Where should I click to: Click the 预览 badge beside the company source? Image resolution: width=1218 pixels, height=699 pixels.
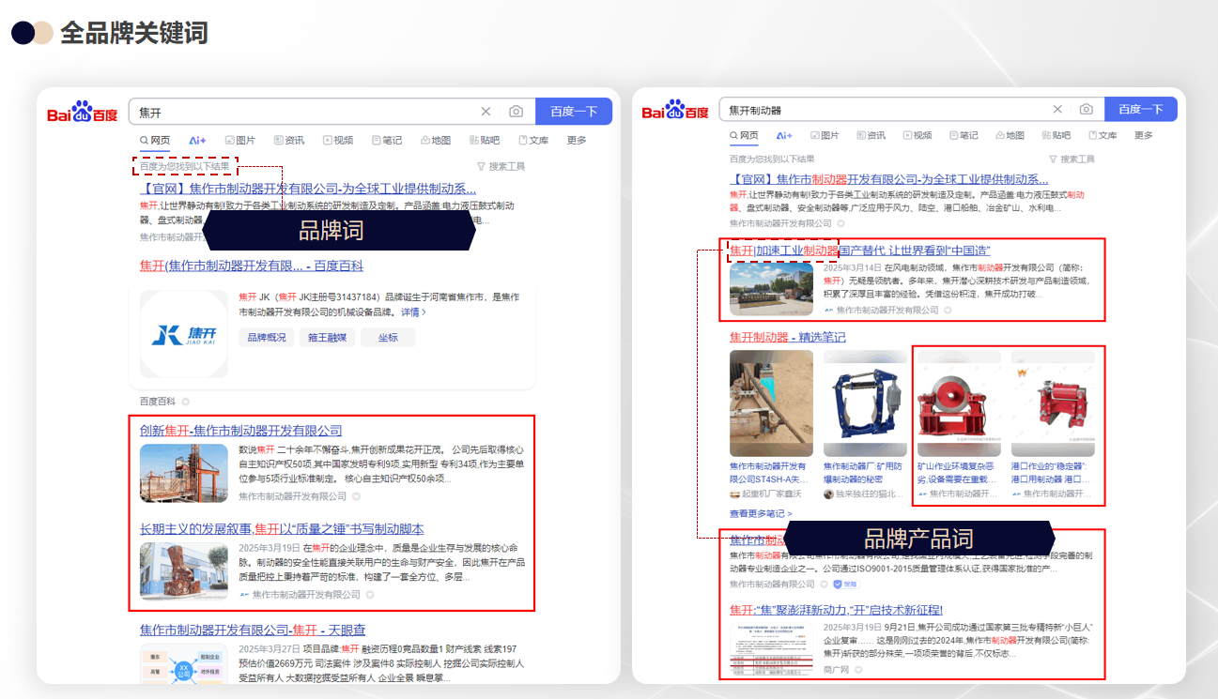(x=845, y=585)
